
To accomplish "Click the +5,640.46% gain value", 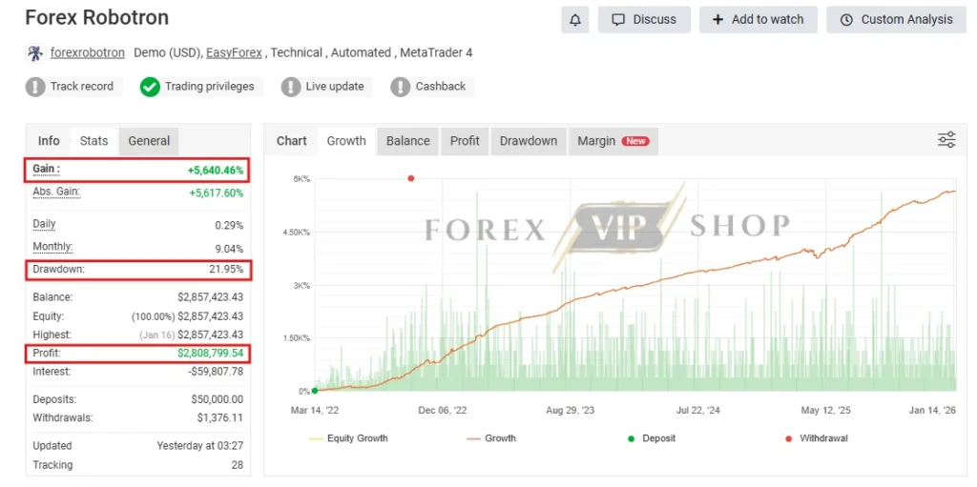I will [x=216, y=170].
